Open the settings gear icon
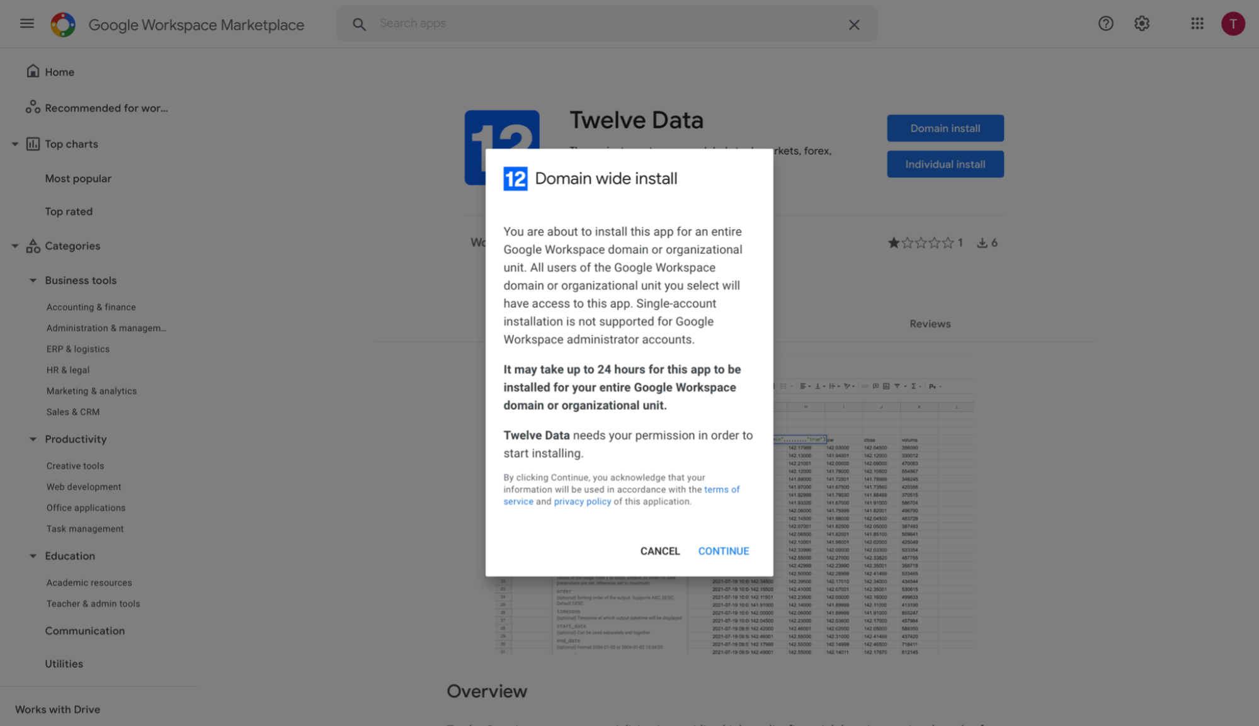The height and width of the screenshot is (726, 1259). click(1141, 23)
